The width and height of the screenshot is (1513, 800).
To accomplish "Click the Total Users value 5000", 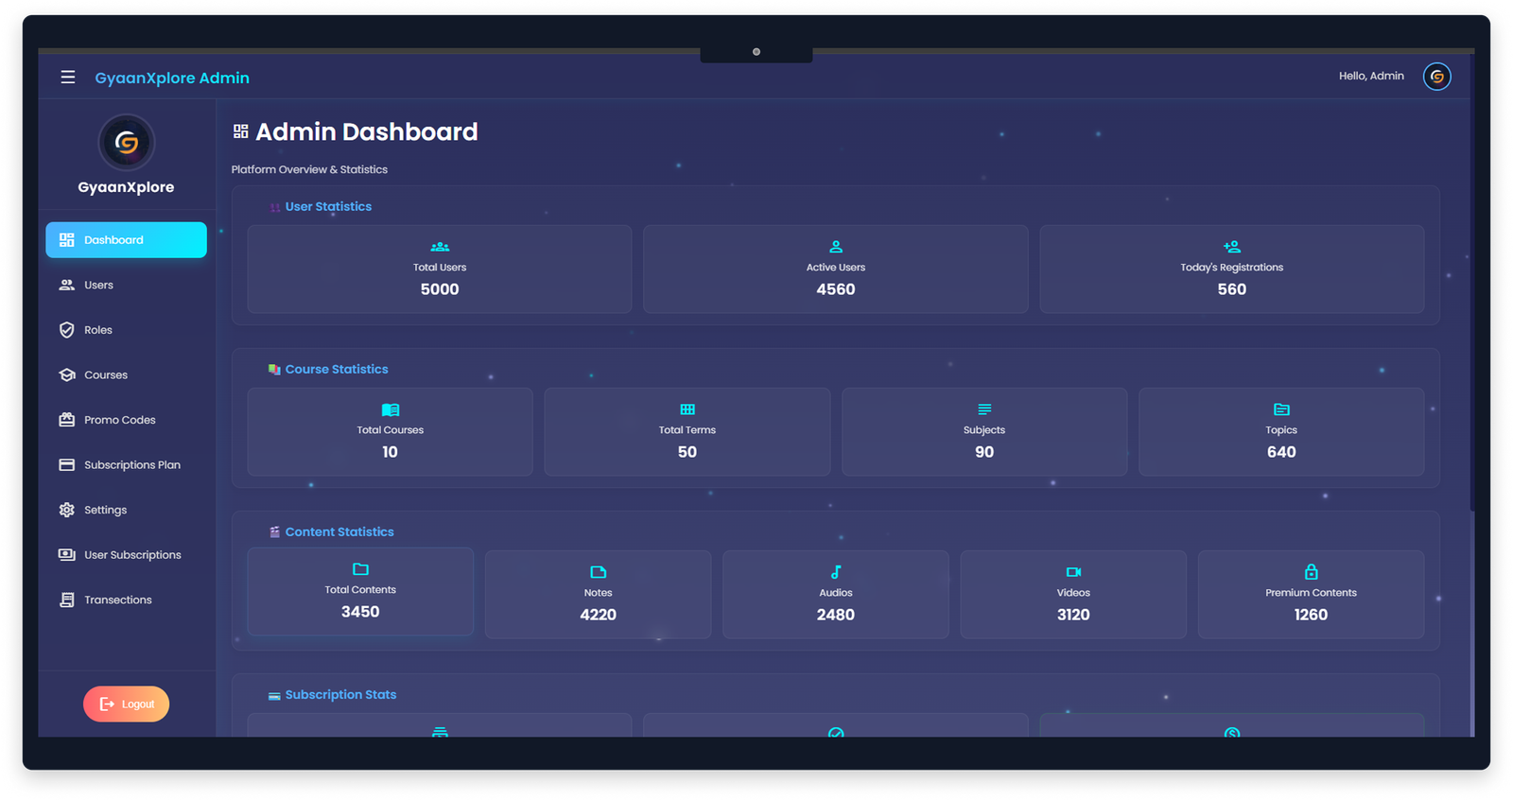I will coord(440,289).
